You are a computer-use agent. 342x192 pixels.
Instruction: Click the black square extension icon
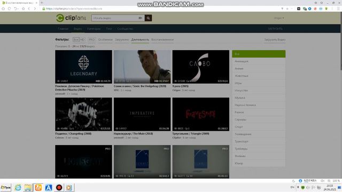(299, 9)
